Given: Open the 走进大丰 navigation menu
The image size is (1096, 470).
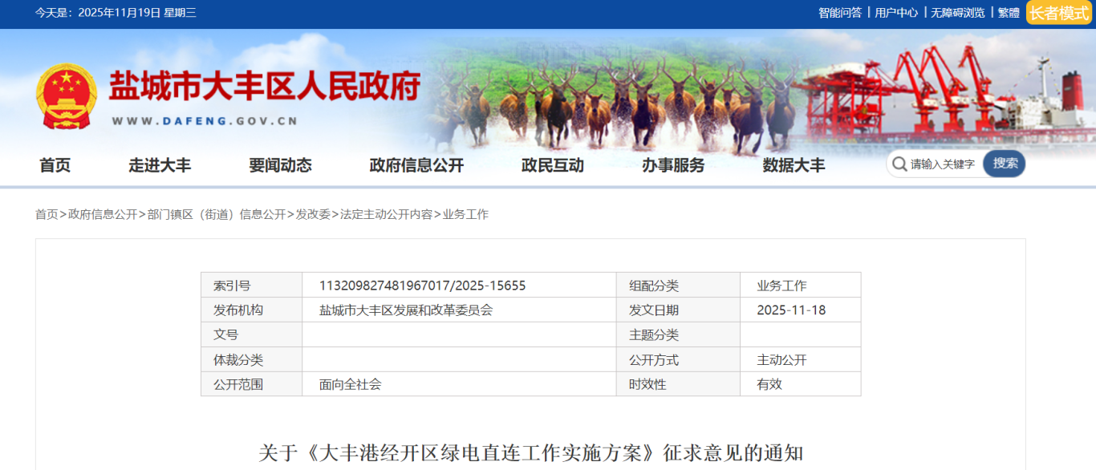Looking at the screenshot, I should [x=160, y=165].
